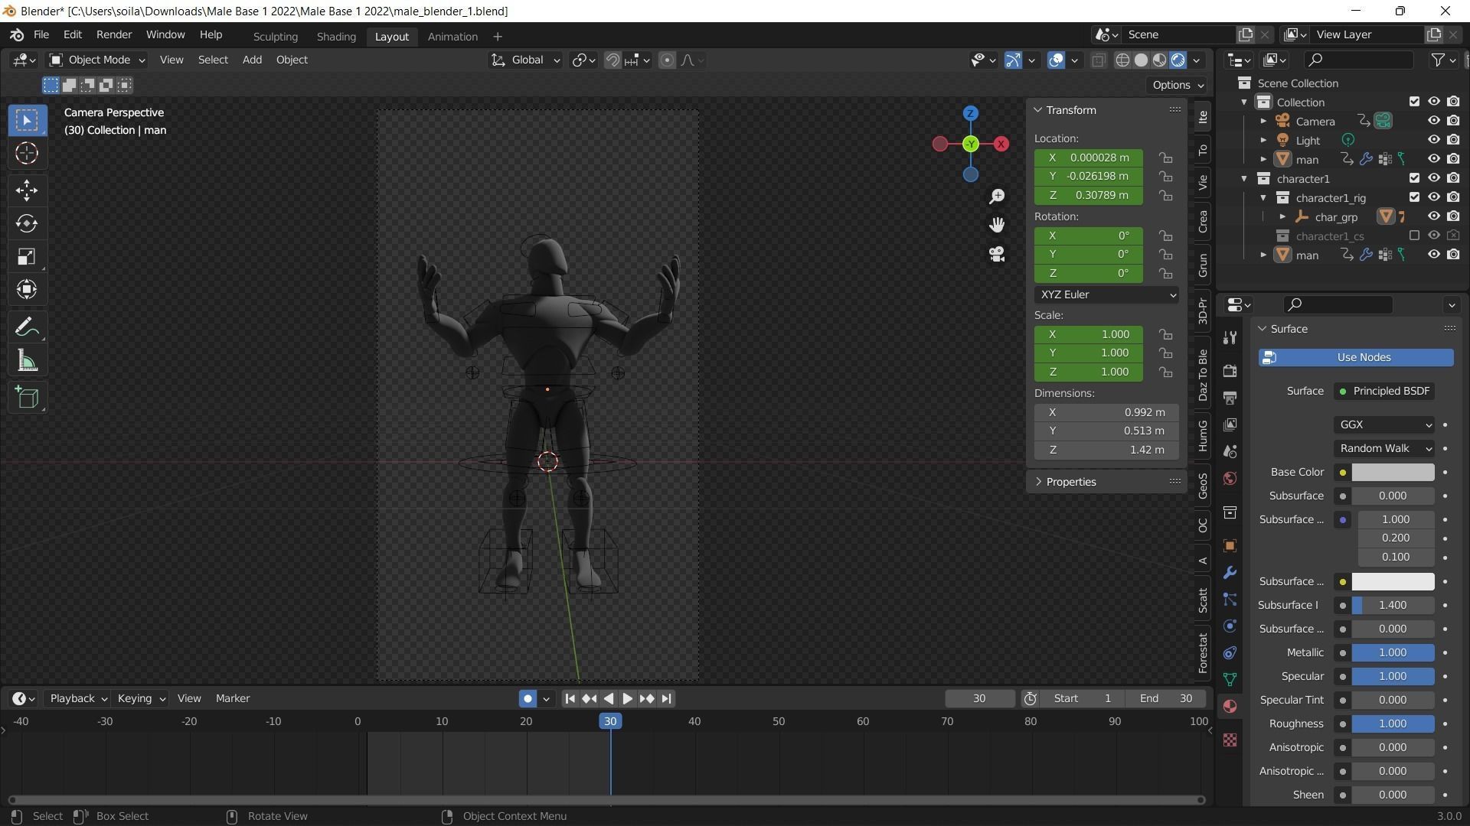This screenshot has height=826, width=1470.
Task: Click the zoom view magnifier icon
Action: [997, 197]
